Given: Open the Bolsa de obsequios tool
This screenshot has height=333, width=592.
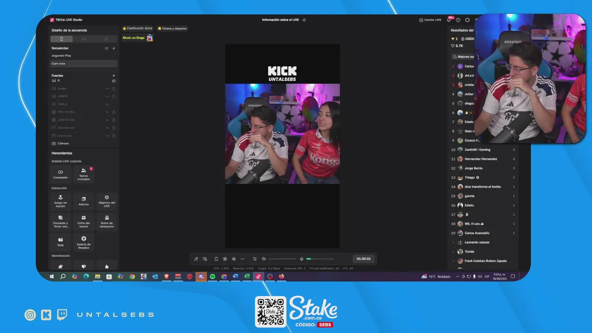Looking at the screenshot, I should [107, 221].
